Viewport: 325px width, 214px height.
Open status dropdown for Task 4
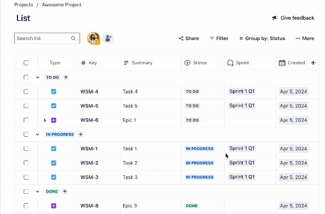[x=192, y=91]
